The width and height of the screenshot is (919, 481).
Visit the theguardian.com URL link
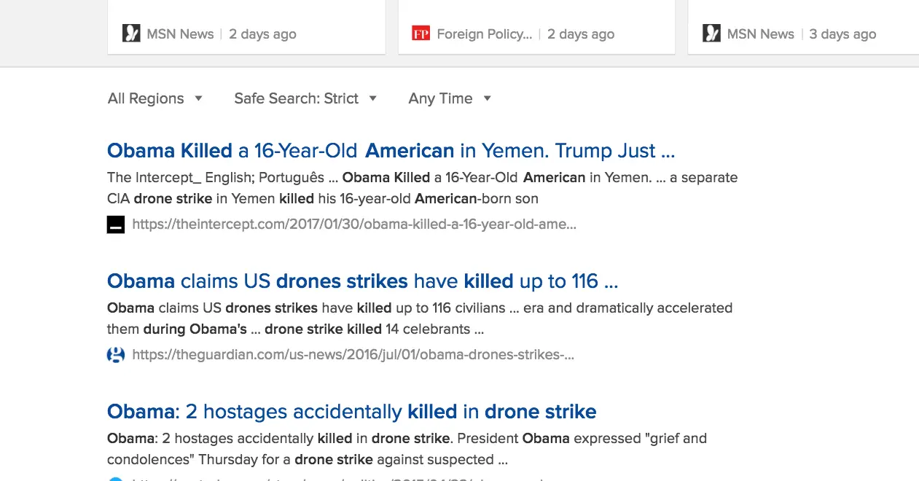353,355
